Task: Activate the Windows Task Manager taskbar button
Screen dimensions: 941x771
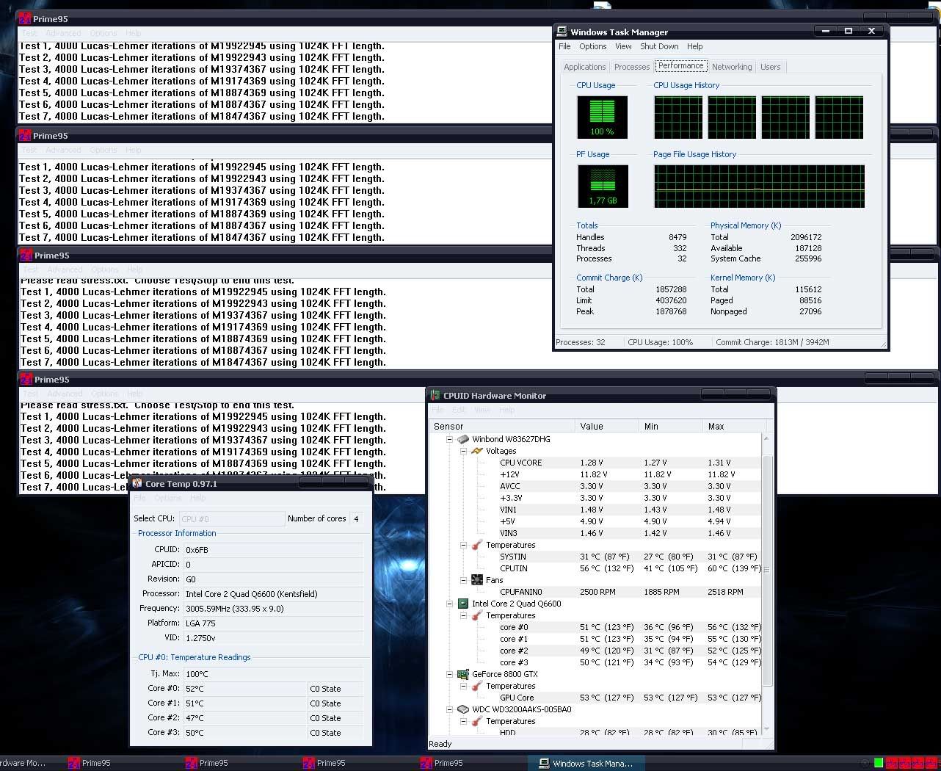Action: pyautogui.click(x=586, y=764)
